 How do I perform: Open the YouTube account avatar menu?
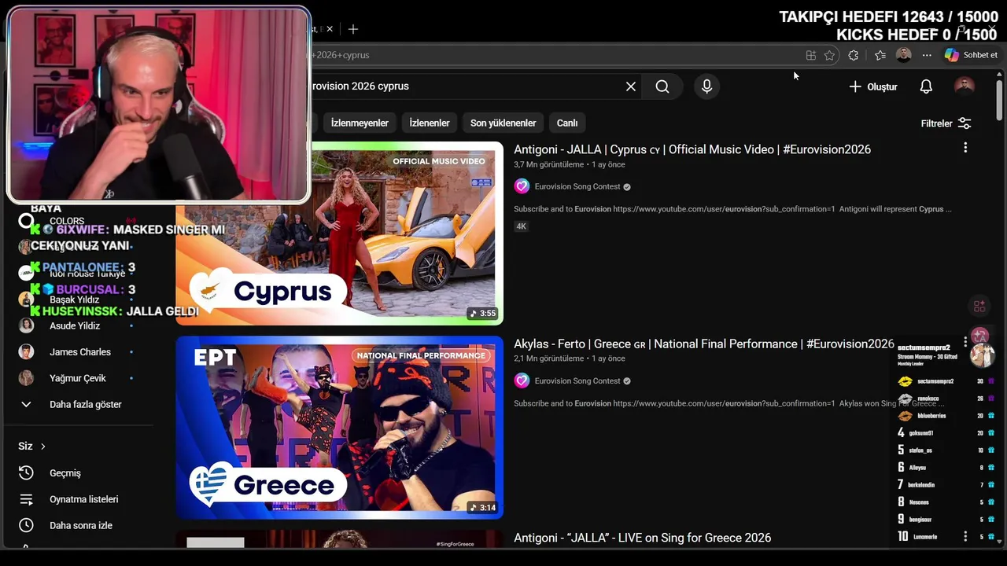click(x=965, y=86)
